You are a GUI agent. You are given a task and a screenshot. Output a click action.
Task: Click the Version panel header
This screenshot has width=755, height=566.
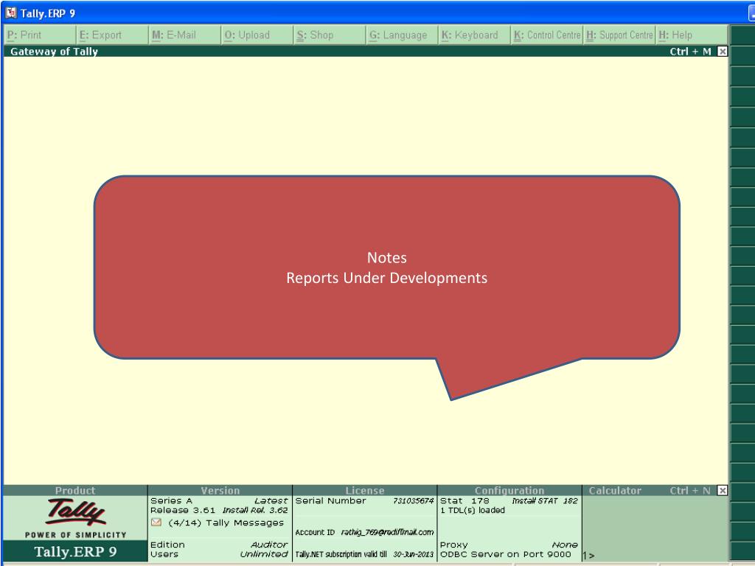220,490
